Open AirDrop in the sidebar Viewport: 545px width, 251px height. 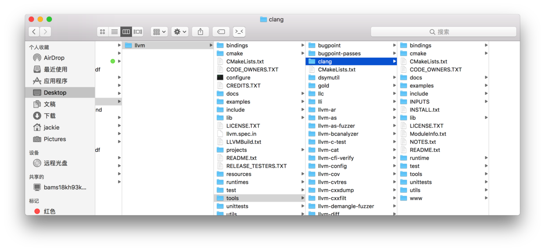coord(60,57)
